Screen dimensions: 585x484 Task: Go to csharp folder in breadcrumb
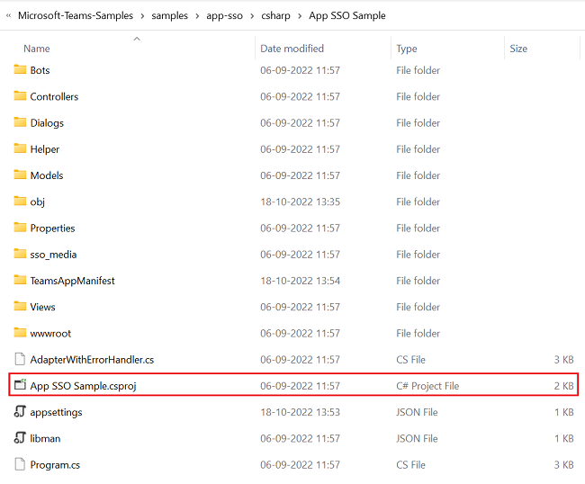click(x=275, y=16)
